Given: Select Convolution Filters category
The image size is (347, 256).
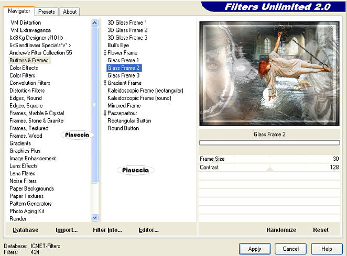Looking at the screenshot, I should [x=30, y=83].
